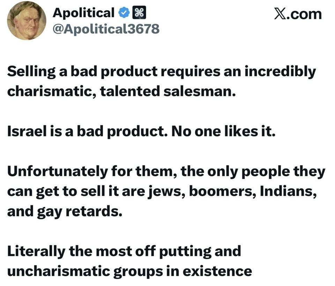Click the word "salesman." in the post
This screenshot has height=286, width=335.
tap(200, 91)
